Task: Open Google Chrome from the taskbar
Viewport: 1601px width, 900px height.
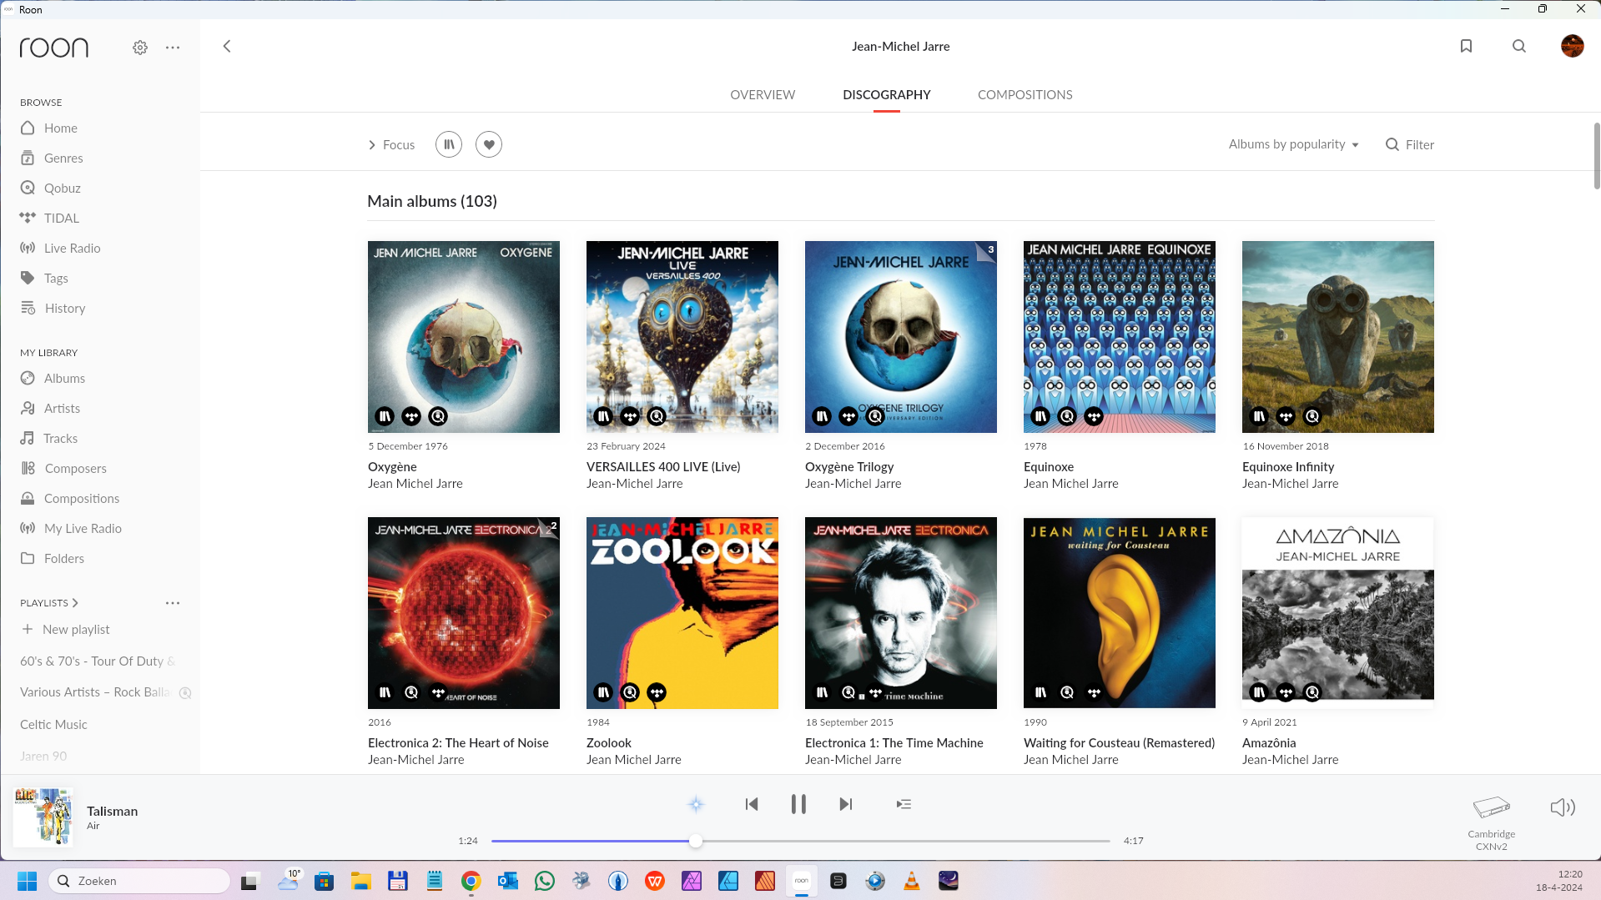Action: point(471,881)
